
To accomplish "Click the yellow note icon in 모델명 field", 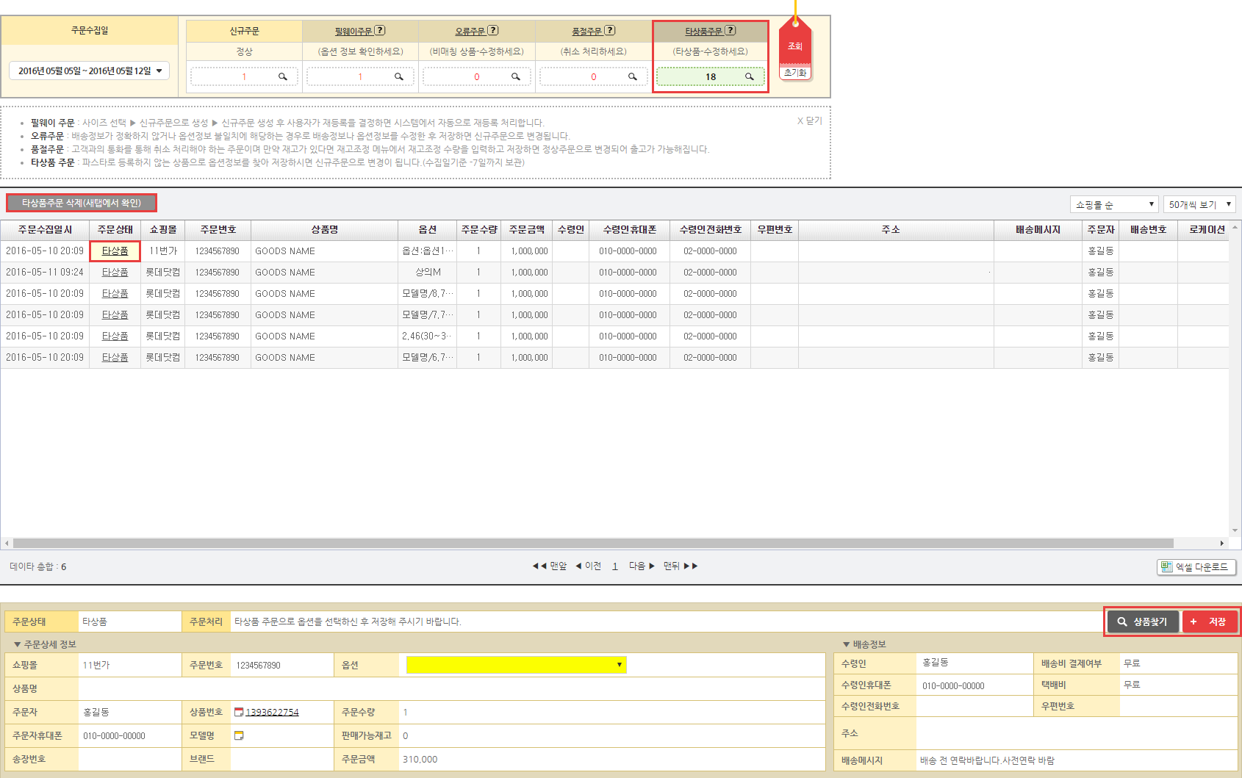I will click(238, 735).
